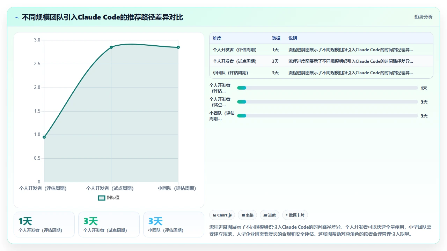Viewport: 447px width, 251px height.
Task: Click the summary paragraph below tags
Action: [321, 230]
